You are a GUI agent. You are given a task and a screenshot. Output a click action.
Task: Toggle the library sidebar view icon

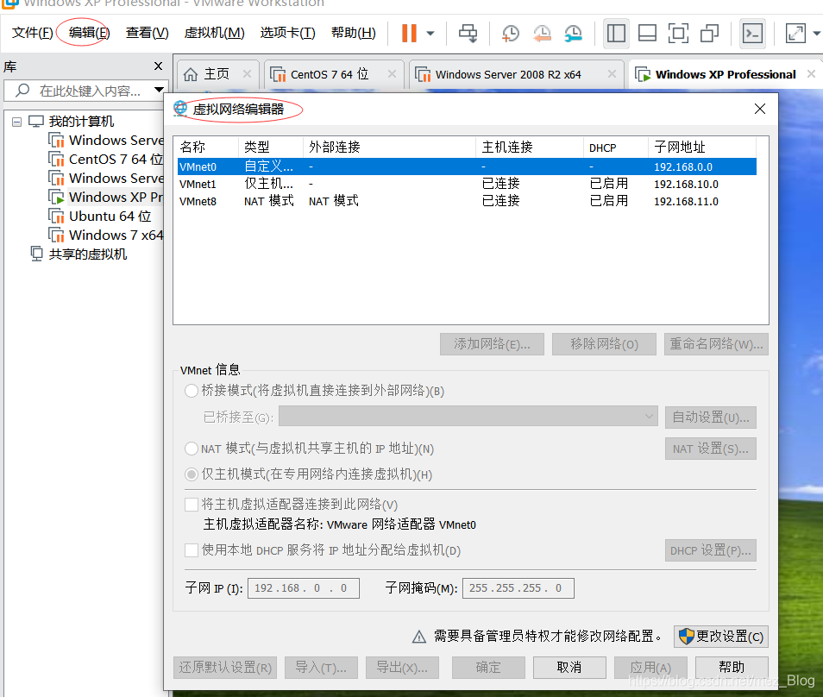pyautogui.click(x=616, y=34)
